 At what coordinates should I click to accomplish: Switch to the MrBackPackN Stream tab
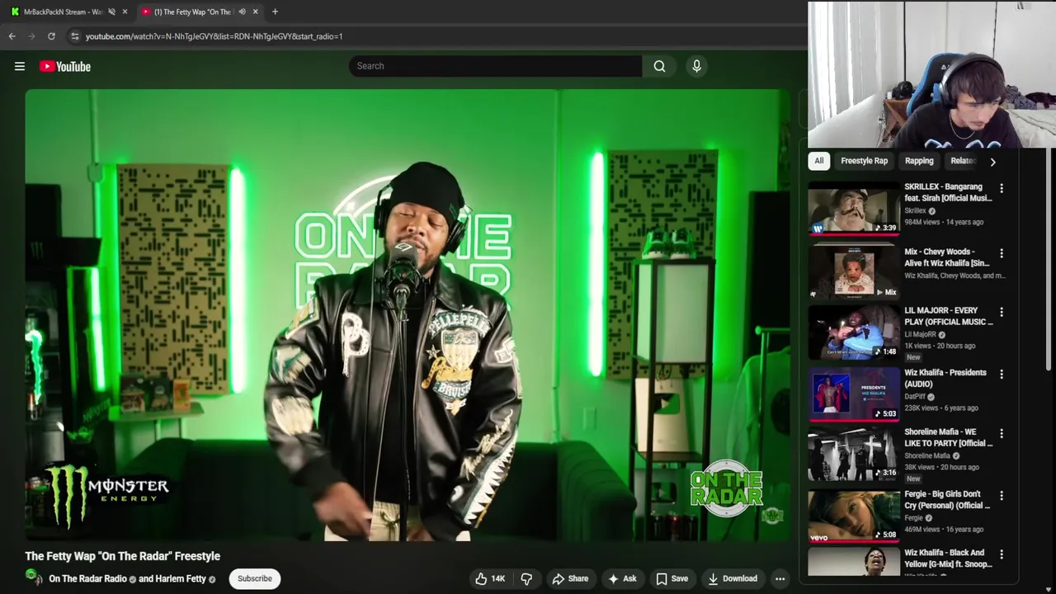coord(63,12)
